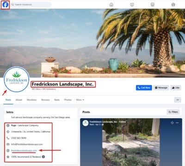Switch to the Photos tab

pos(68,100)
